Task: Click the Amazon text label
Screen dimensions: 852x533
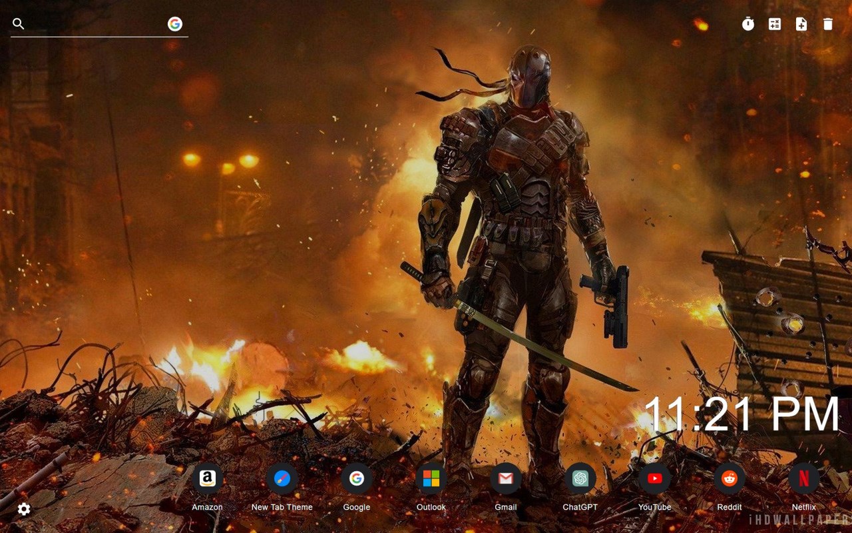Action: click(x=208, y=507)
